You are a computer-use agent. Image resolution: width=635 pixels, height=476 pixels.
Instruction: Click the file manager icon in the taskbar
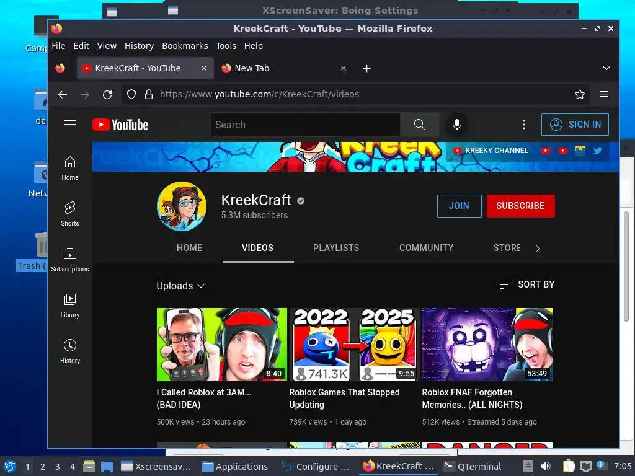click(x=89, y=466)
